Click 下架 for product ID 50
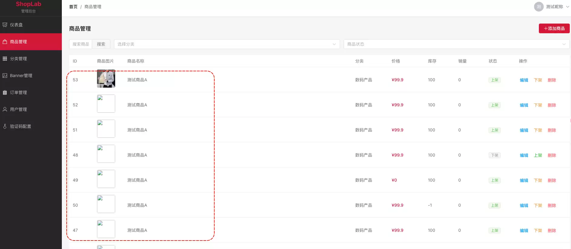Screen dimensions: 571x249 538,205
